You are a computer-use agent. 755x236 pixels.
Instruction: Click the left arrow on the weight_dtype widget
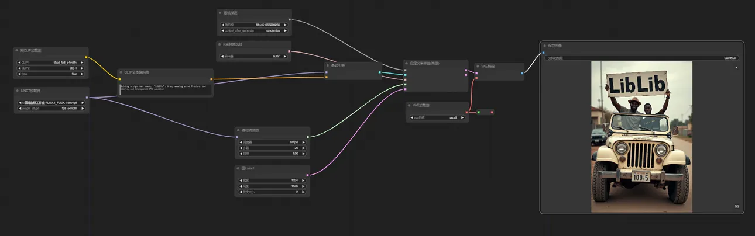coord(20,108)
